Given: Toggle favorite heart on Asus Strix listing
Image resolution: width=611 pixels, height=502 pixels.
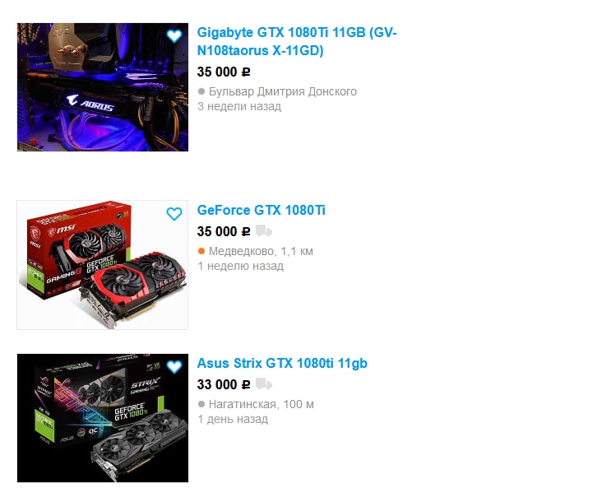Looking at the screenshot, I should [174, 367].
